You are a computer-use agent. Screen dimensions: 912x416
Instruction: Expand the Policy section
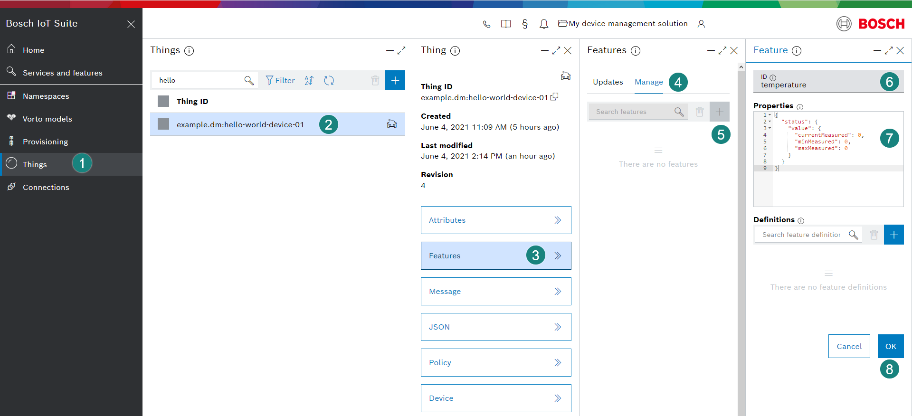click(x=496, y=362)
